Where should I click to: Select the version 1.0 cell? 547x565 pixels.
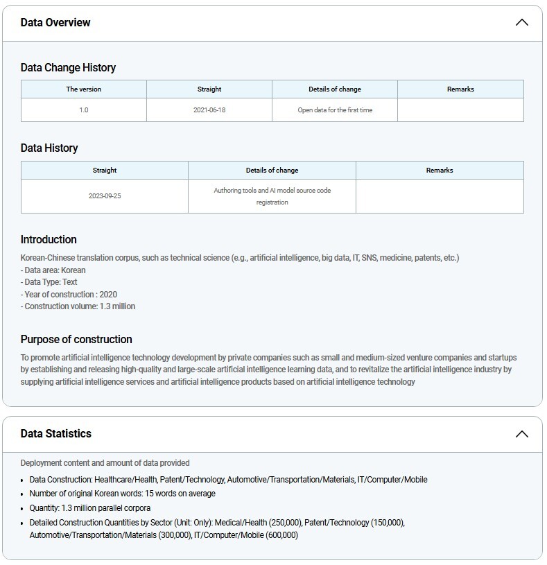(x=83, y=110)
